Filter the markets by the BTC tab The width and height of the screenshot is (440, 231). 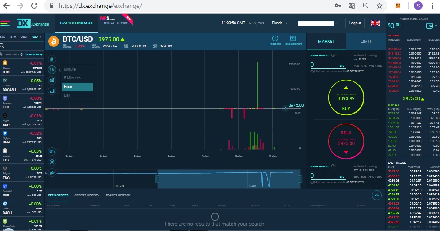[x=3, y=37]
